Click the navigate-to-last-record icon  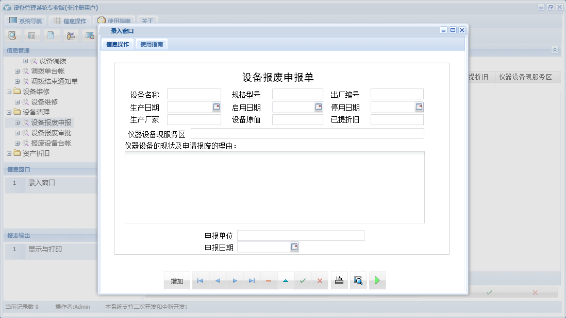(x=252, y=280)
